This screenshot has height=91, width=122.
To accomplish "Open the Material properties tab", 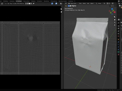I will point(118,55).
